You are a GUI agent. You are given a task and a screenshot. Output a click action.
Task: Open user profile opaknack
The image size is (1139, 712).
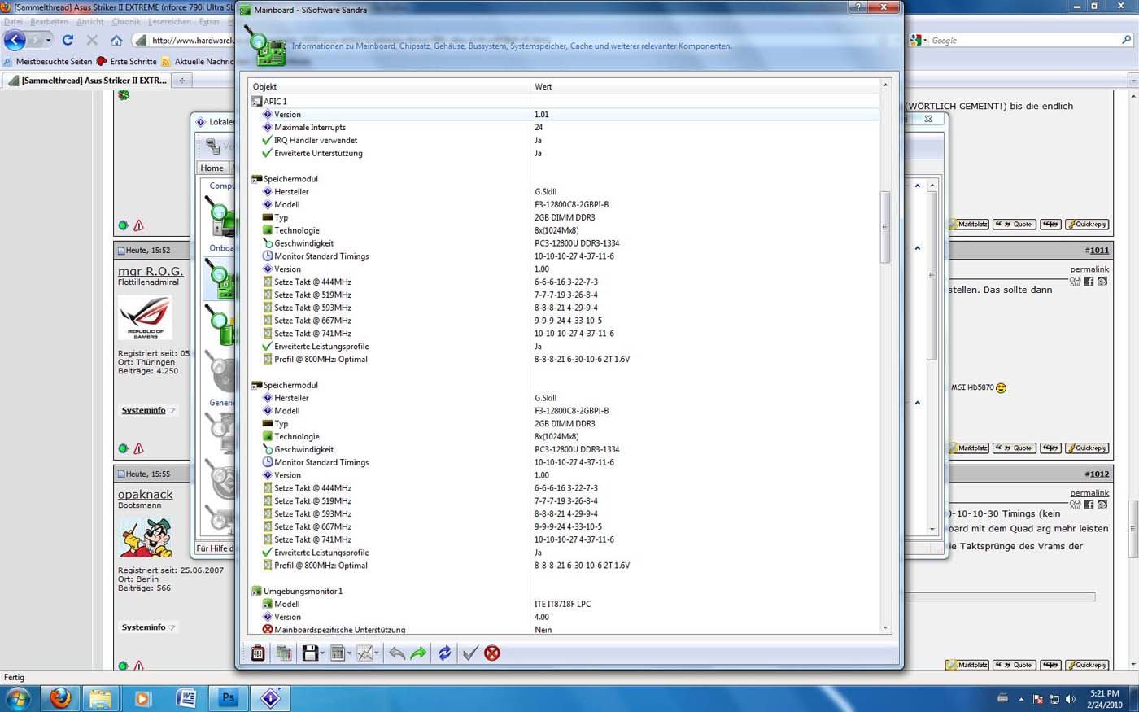[x=146, y=494]
